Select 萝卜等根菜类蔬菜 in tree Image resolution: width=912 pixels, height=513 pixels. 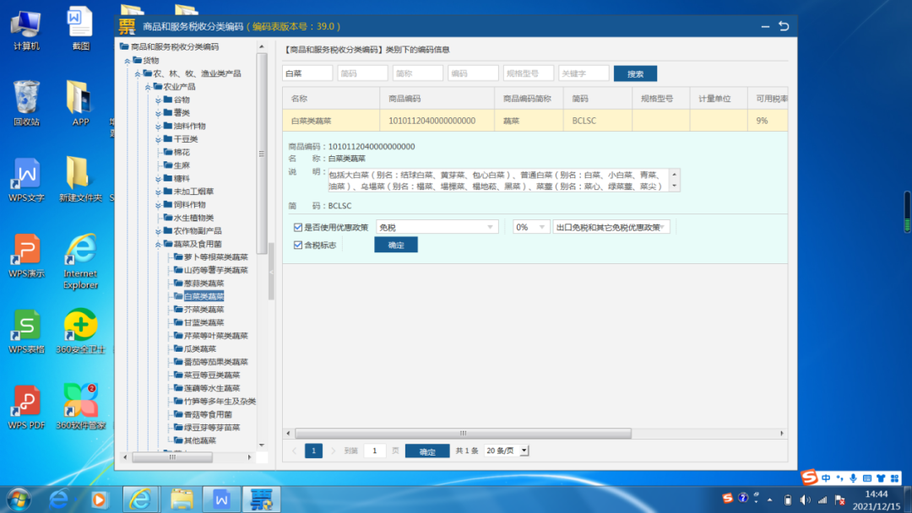click(216, 257)
